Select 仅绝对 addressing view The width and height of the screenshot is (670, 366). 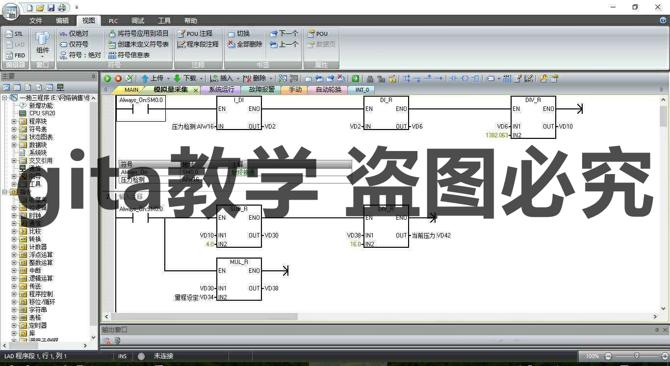[74, 33]
